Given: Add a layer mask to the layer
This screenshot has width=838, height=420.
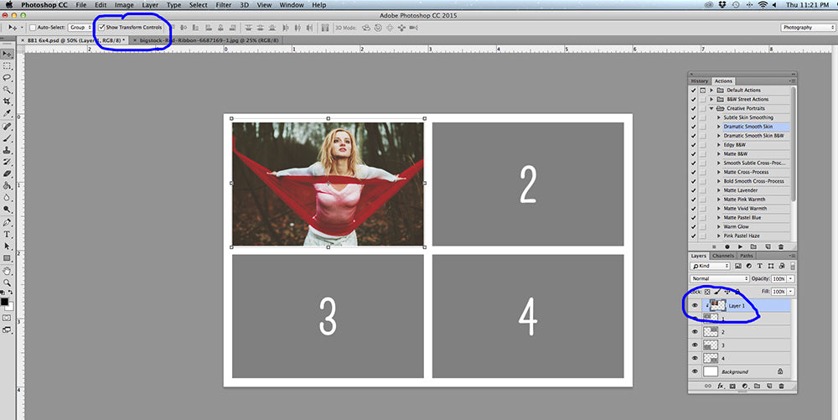Looking at the screenshot, I should click(732, 386).
